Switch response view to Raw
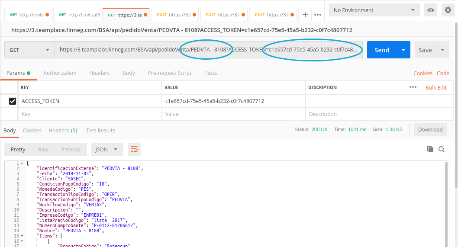The image size is (458, 247). tap(43, 149)
